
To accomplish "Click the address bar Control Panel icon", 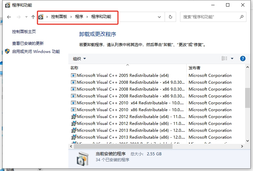I will tap(41, 17).
